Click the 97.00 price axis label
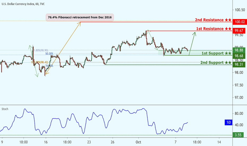The height and width of the screenshot is (146, 247). click(239, 97)
